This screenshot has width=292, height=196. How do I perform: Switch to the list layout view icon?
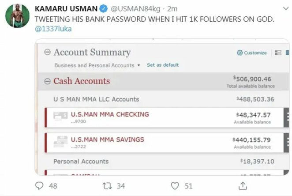278,53
